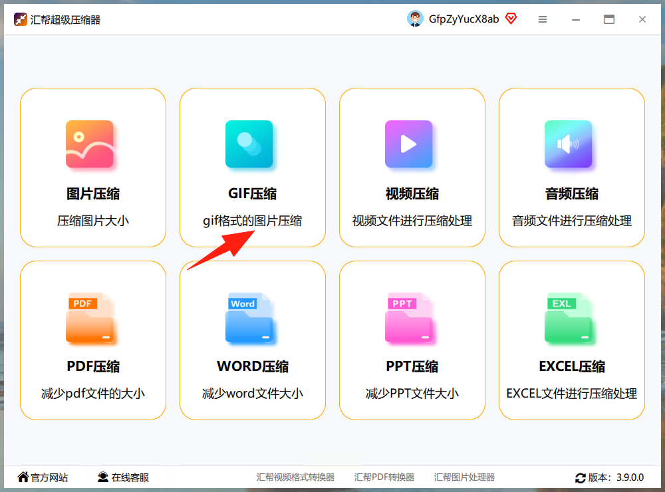Open the 图片压缩 image compression icon
Image resolution: width=665 pixels, height=492 pixels.
90,144
